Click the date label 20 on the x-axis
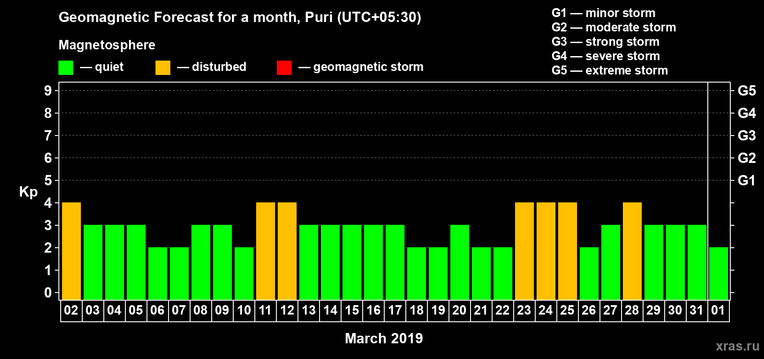The height and width of the screenshot is (359, 764). click(x=459, y=311)
